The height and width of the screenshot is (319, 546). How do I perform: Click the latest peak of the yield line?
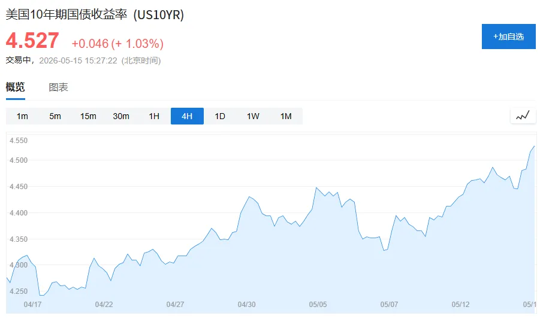(534, 147)
